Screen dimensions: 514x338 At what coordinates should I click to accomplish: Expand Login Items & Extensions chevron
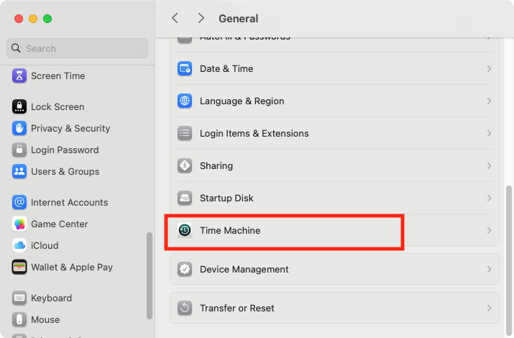(489, 134)
